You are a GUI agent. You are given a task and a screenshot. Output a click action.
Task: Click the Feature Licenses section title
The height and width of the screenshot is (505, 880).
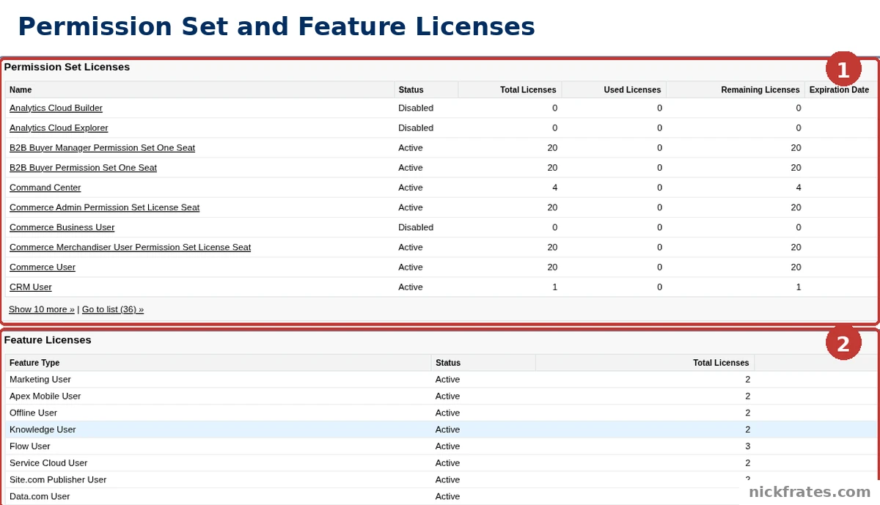click(x=48, y=340)
